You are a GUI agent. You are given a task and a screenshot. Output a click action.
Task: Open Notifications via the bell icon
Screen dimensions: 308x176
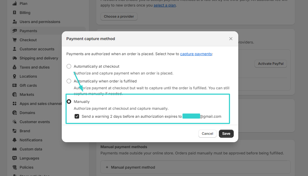14,140
